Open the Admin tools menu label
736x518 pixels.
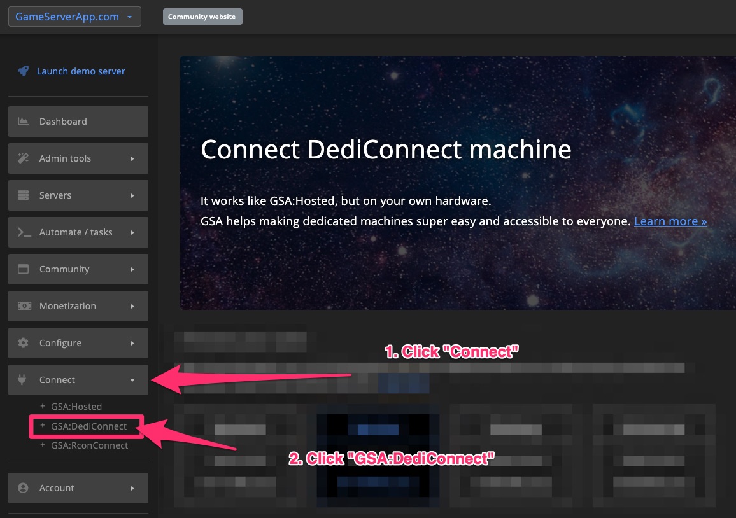(x=65, y=158)
